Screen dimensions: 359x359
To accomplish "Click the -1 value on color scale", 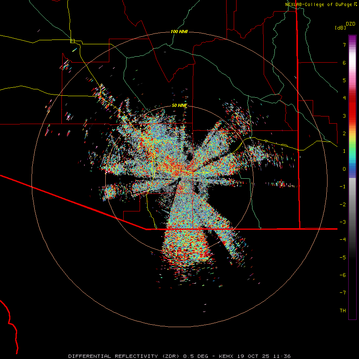I will (343, 187).
